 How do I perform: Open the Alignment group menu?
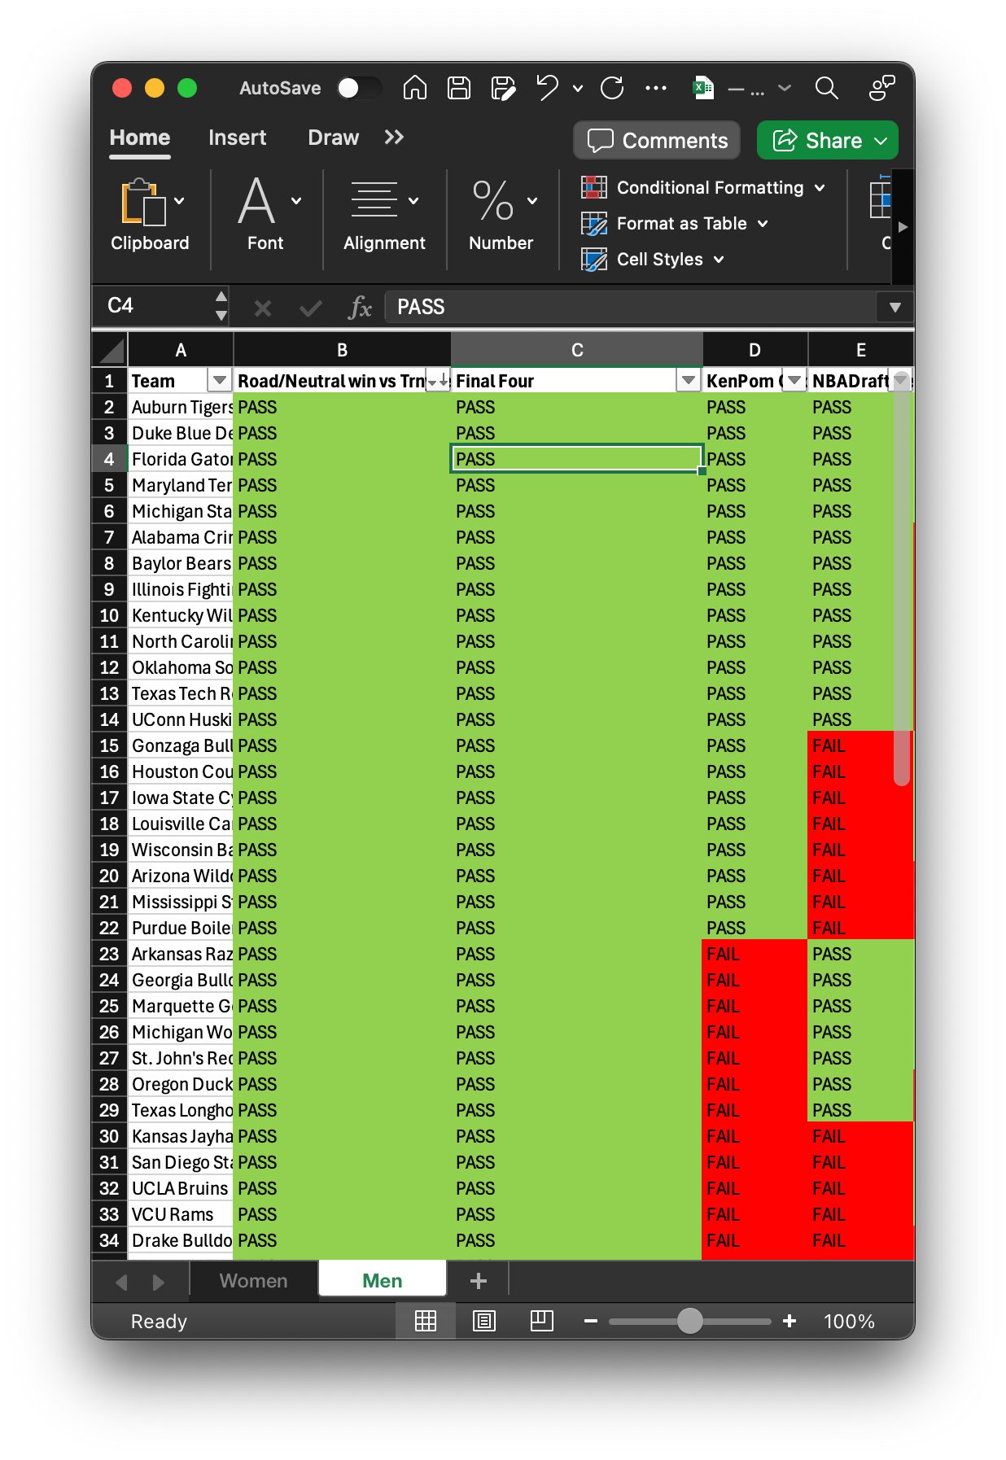pyautogui.click(x=384, y=215)
